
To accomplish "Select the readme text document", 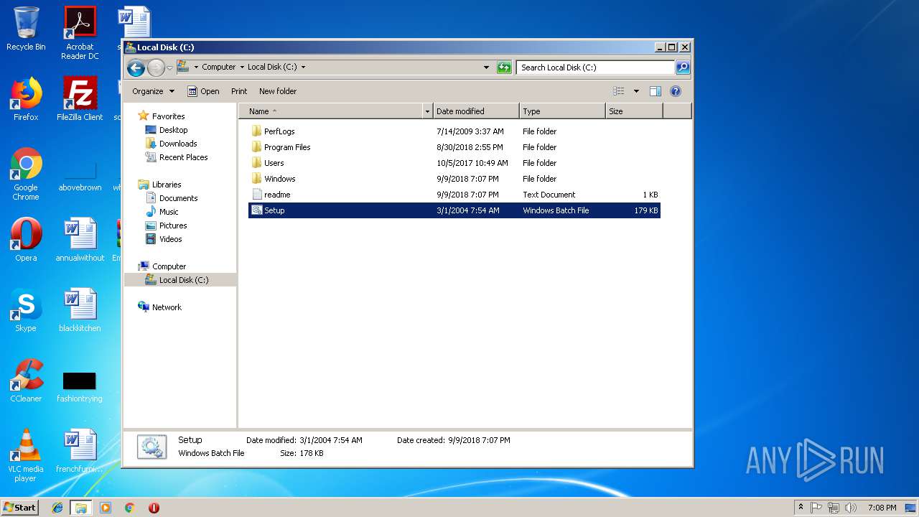I will (454, 195).
